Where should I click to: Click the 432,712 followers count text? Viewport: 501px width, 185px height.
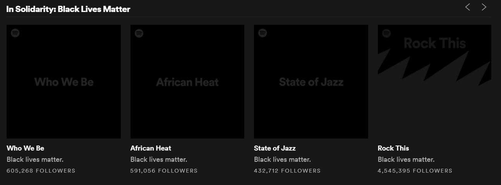tap(287, 171)
